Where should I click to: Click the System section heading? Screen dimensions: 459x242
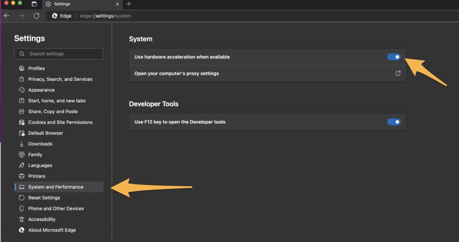coord(141,39)
